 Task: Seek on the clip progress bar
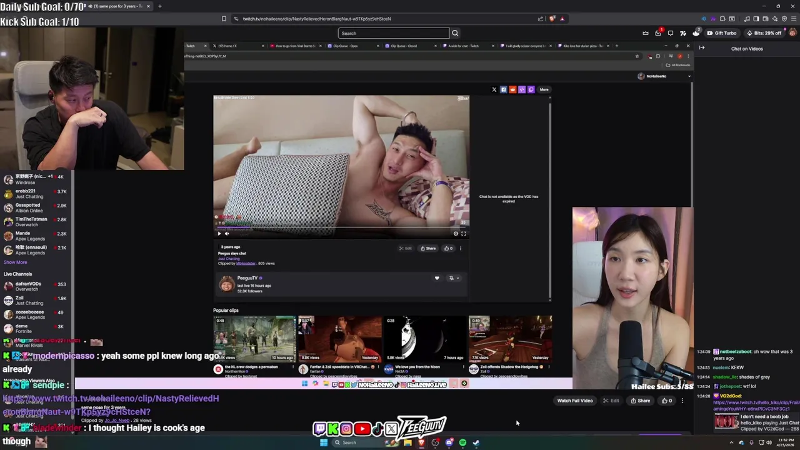tap(341, 227)
